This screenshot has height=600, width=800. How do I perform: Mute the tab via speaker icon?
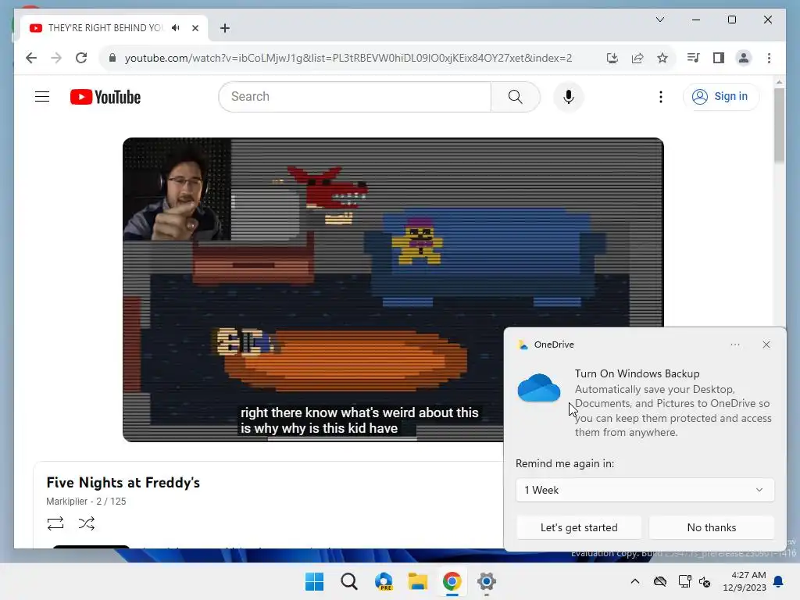click(x=176, y=27)
